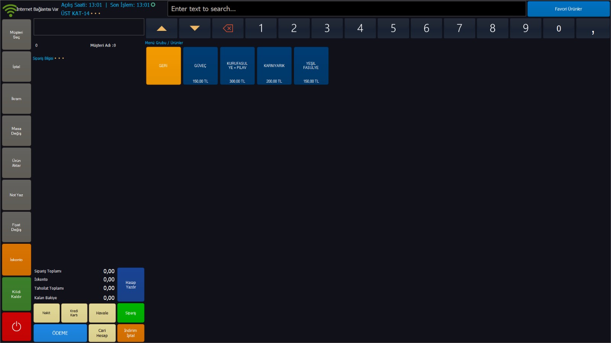Click the search text field
Viewport: 611px width, 343px height.
click(x=346, y=9)
